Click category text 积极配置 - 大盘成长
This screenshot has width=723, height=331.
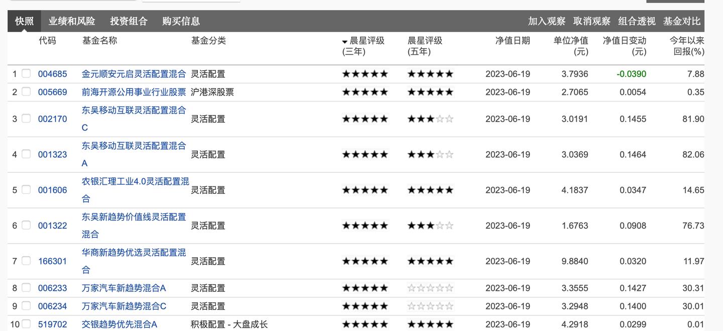(x=229, y=324)
